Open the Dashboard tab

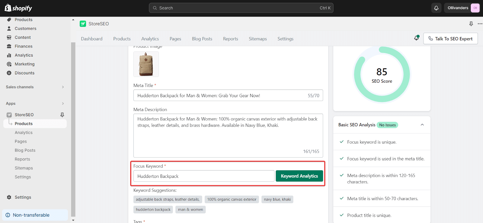coord(92,39)
